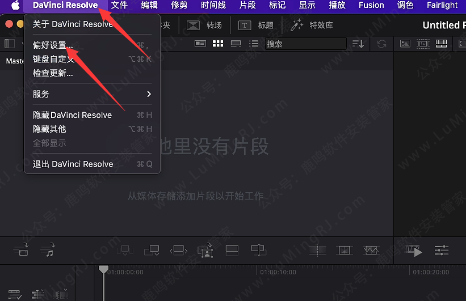Open the 标题 titles panel
The image size is (466, 301).
256,26
